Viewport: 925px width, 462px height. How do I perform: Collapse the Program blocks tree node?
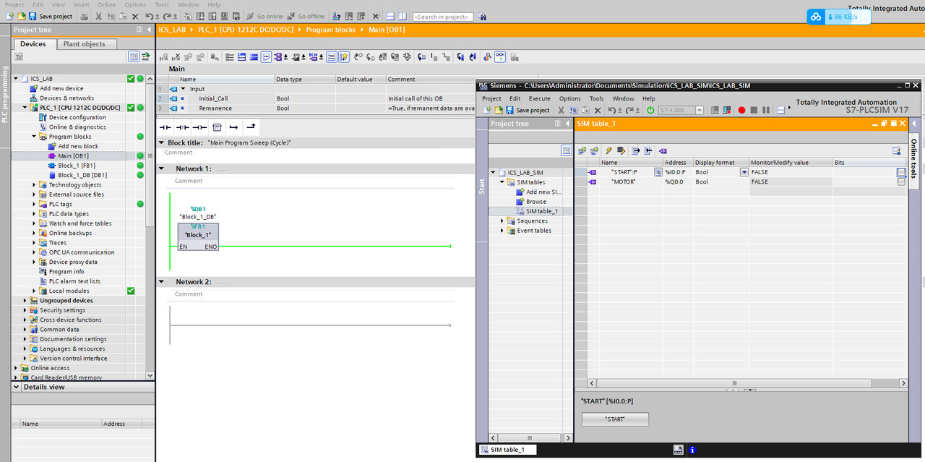pyautogui.click(x=34, y=137)
